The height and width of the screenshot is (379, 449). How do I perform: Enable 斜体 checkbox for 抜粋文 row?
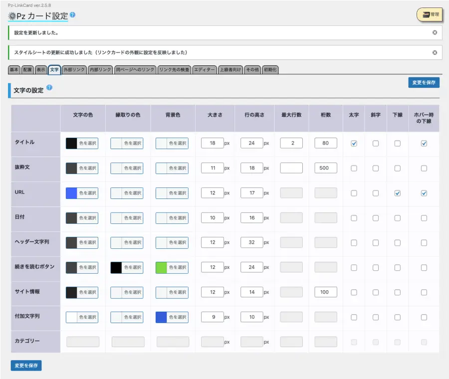[376, 169]
